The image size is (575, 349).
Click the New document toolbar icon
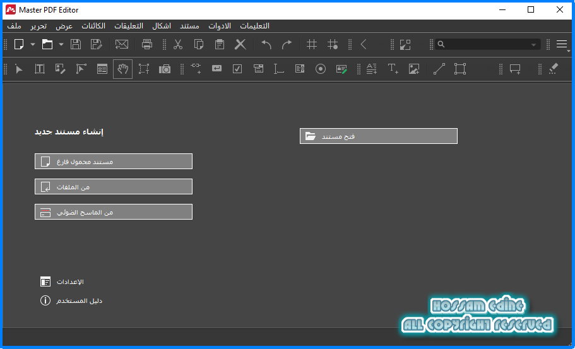pos(19,44)
